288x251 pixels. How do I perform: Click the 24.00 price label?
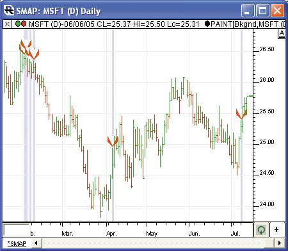(x=267, y=204)
